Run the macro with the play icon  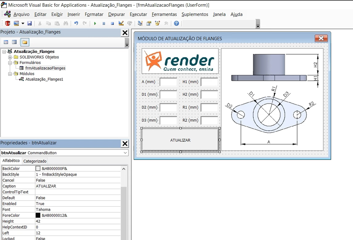click(95, 24)
